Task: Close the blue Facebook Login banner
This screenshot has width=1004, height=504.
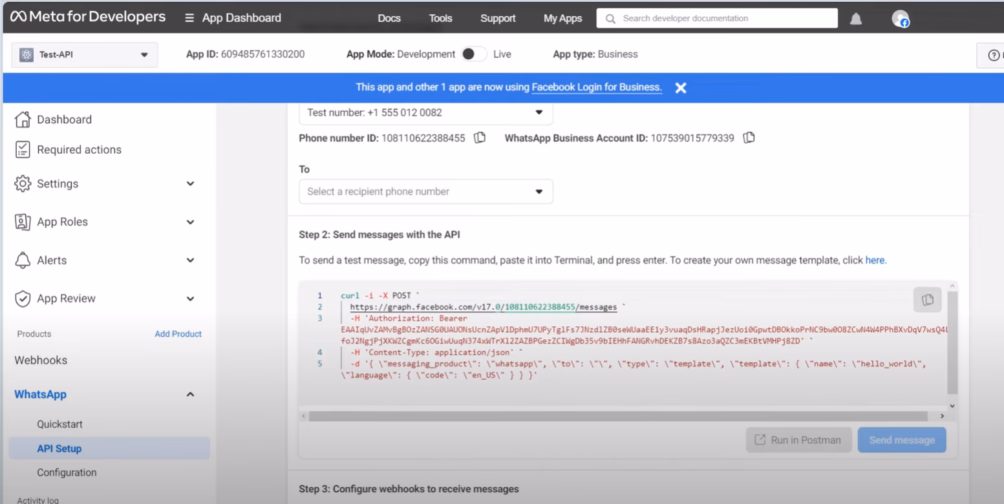Action: pyautogui.click(x=680, y=88)
